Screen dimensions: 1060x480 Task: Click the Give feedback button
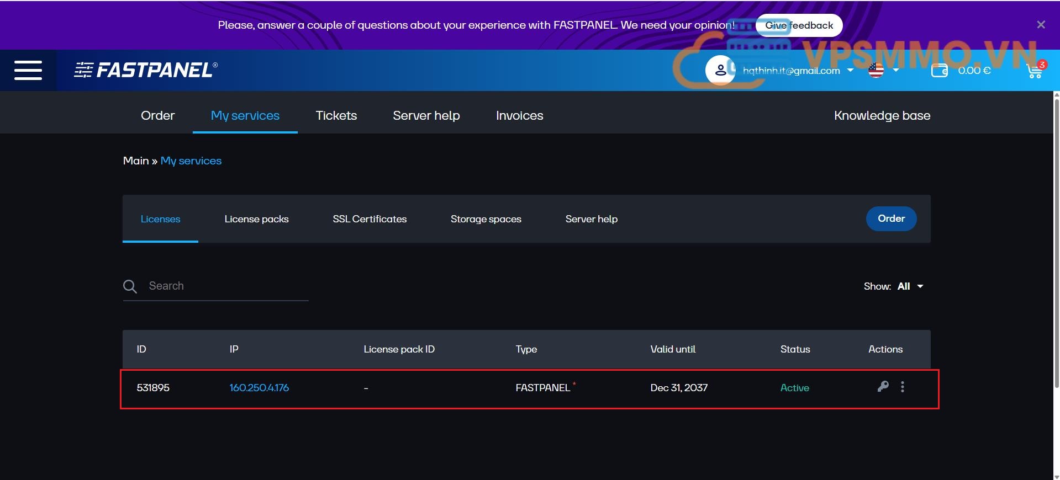pos(799,25)
